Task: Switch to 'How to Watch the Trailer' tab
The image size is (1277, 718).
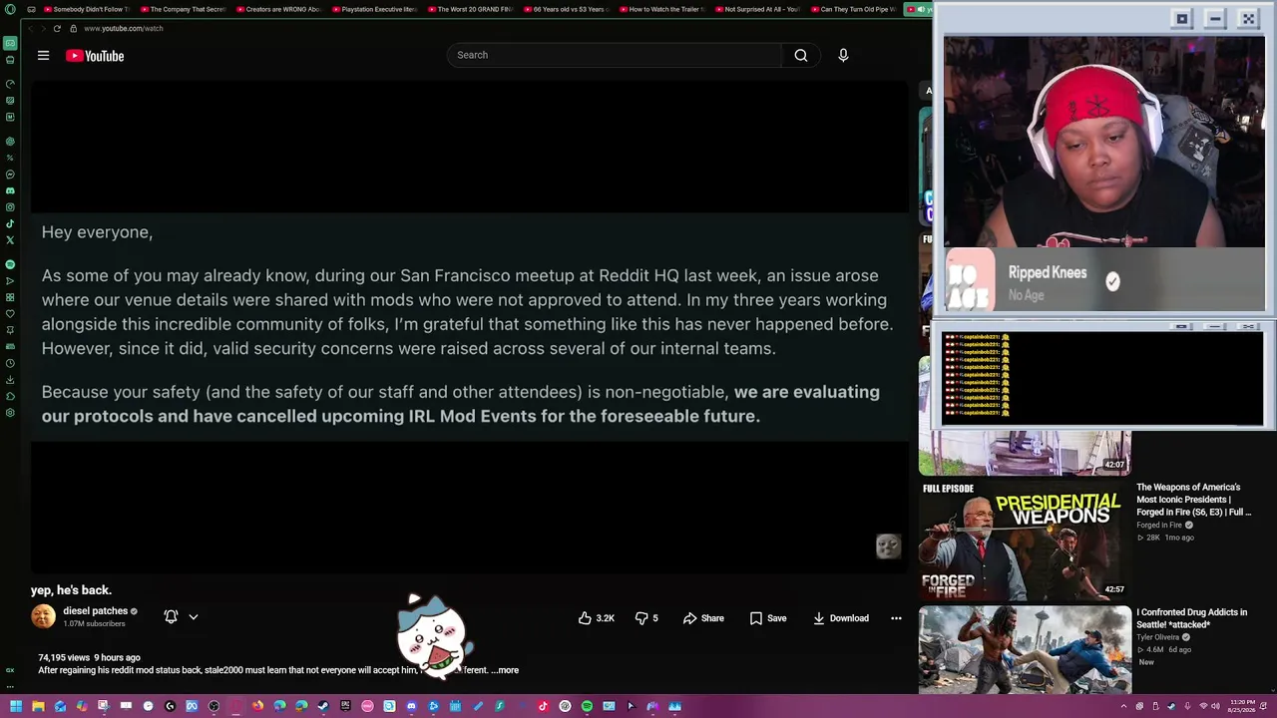Action: click(662, 9)
